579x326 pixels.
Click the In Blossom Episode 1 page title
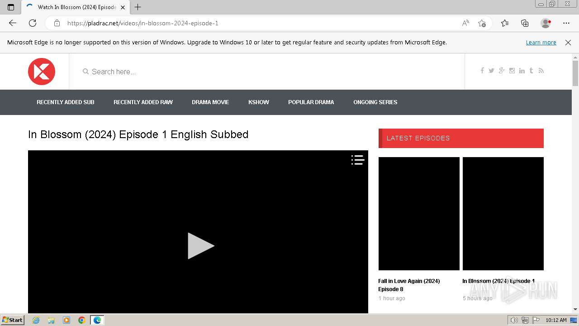click(x=138, y=134)
